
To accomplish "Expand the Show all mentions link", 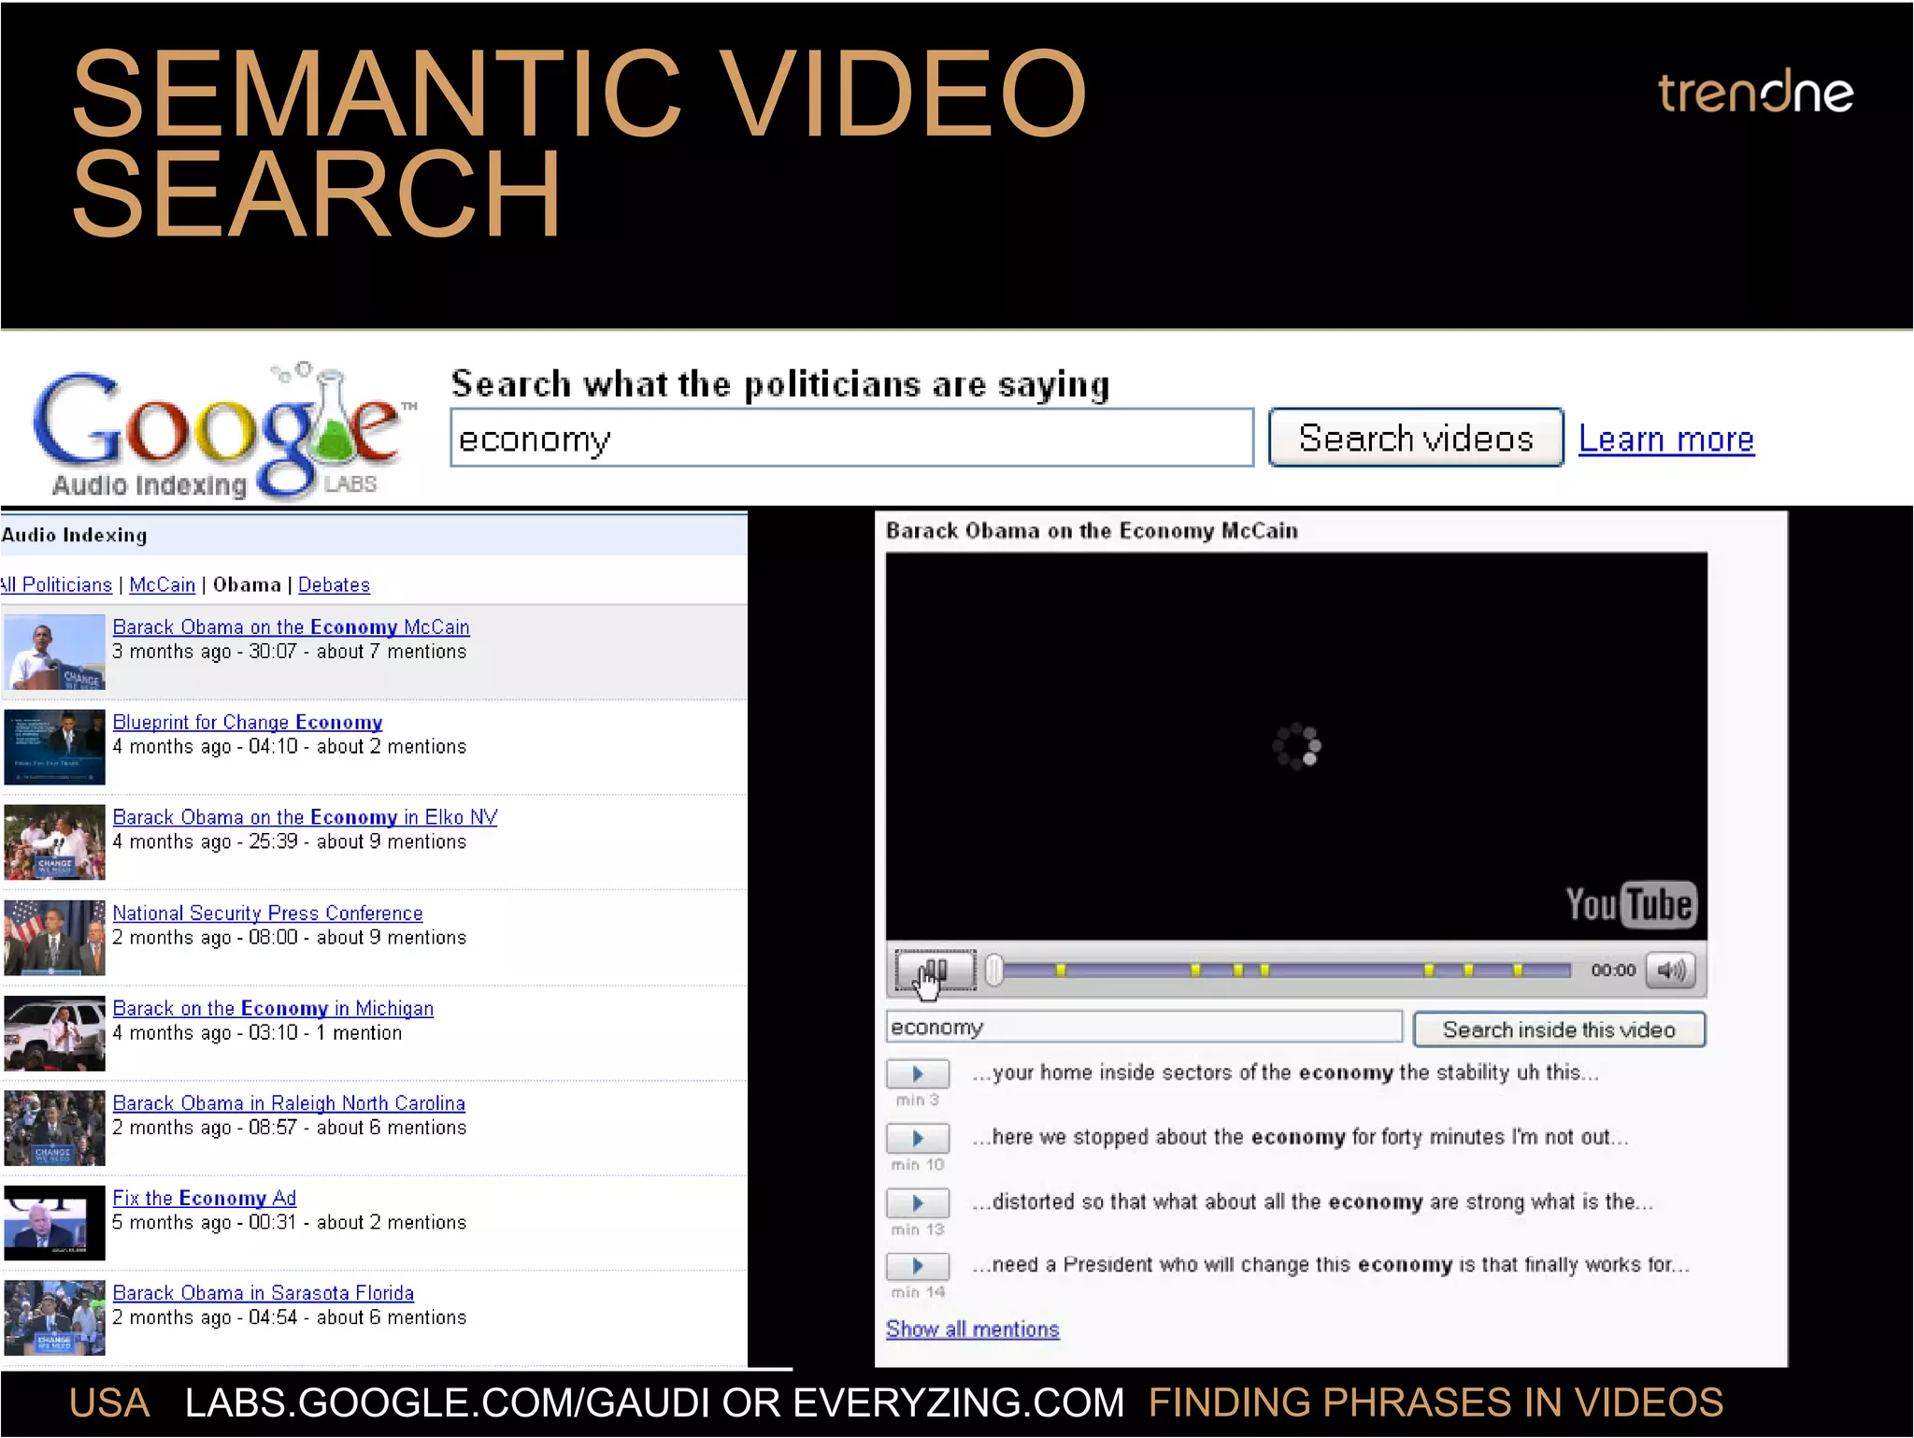I will 972,1330.
